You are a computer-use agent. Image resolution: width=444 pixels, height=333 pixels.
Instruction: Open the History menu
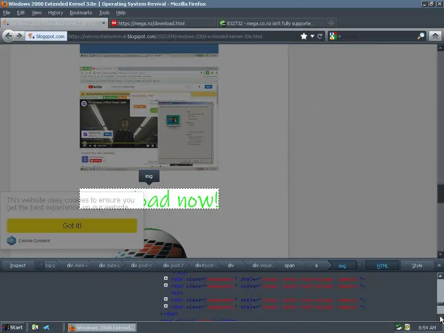(x=55, y=13)
